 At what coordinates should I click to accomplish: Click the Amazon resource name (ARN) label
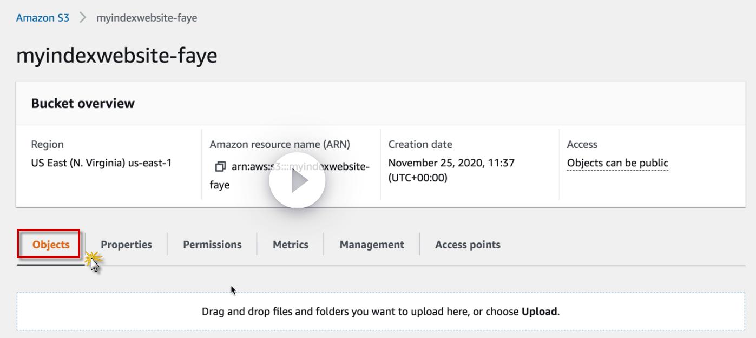[x=280, y=145]
